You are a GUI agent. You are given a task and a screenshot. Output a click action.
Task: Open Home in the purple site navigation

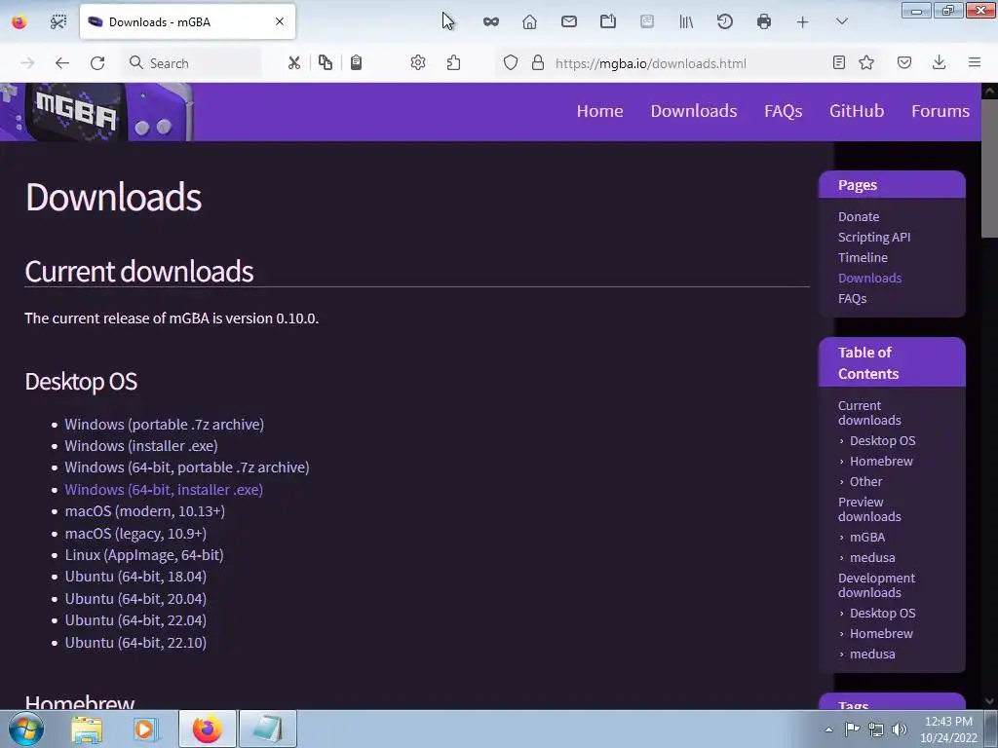[599, 111]
